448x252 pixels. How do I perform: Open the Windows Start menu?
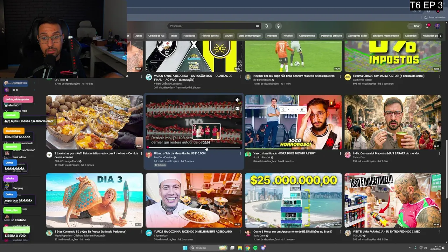coord(185,248)
